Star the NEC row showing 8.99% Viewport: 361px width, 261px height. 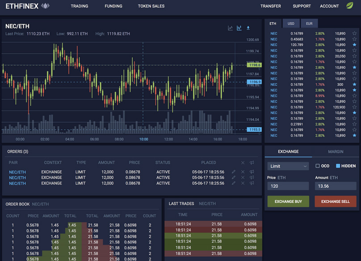354,95
